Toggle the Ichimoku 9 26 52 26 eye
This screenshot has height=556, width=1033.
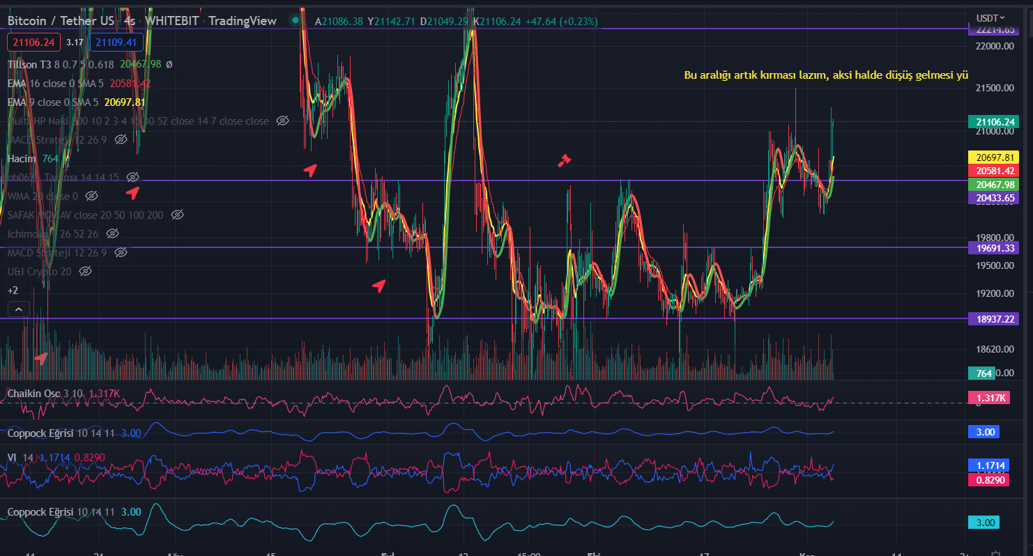112,233
